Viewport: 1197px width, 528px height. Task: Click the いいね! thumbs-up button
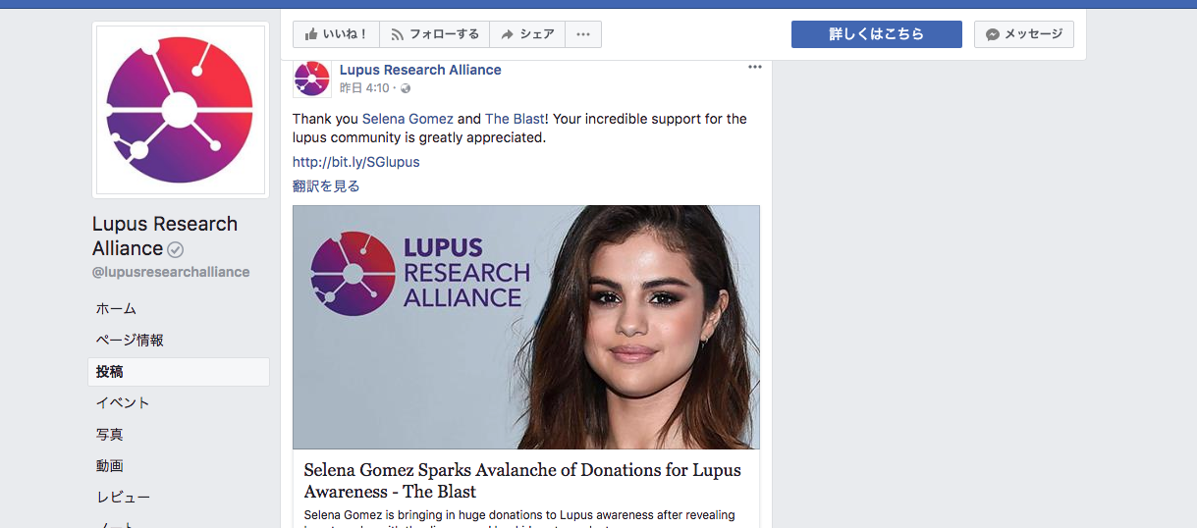pyautogui.click(x=336, y=34)
